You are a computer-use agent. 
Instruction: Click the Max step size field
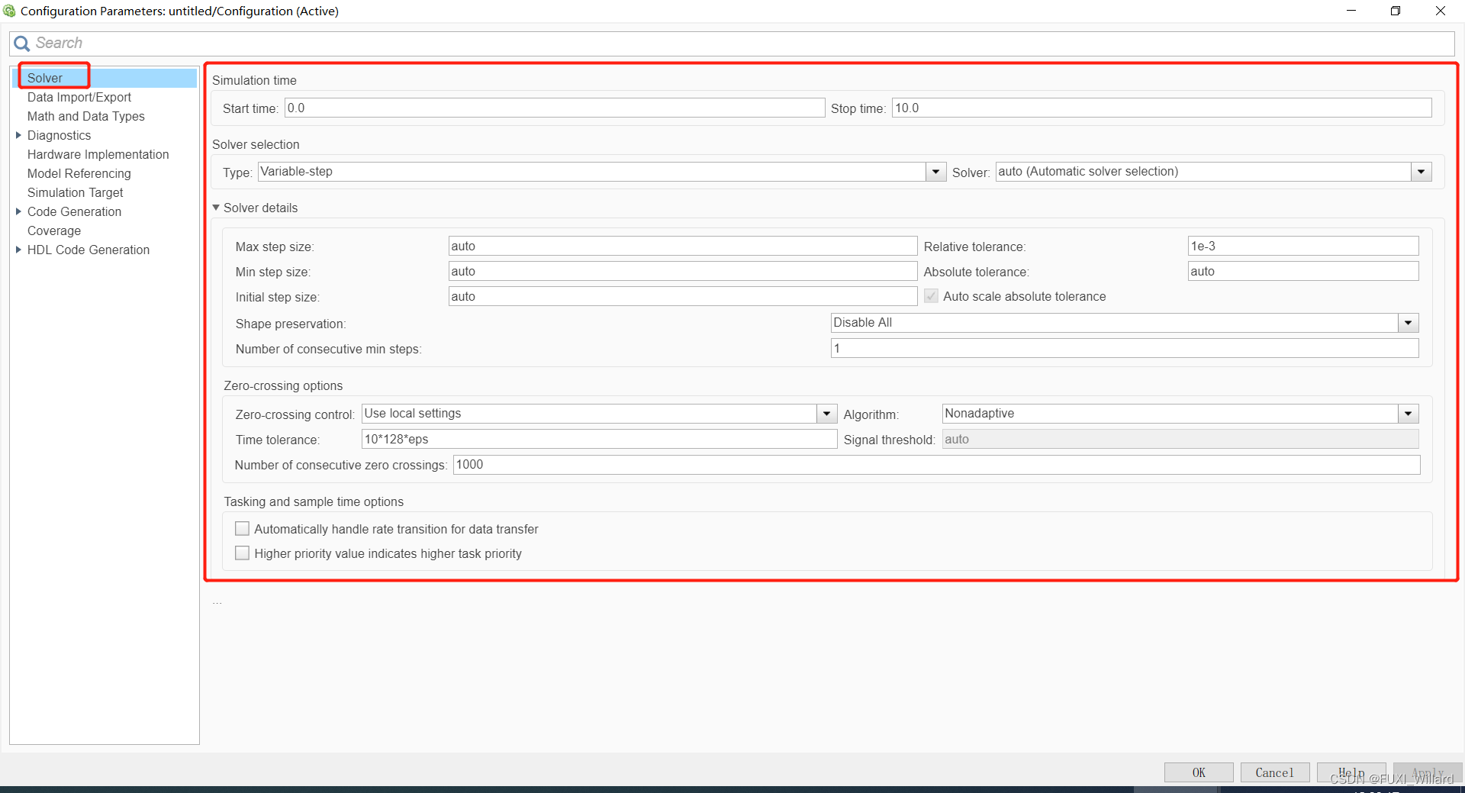click(683, 246)
